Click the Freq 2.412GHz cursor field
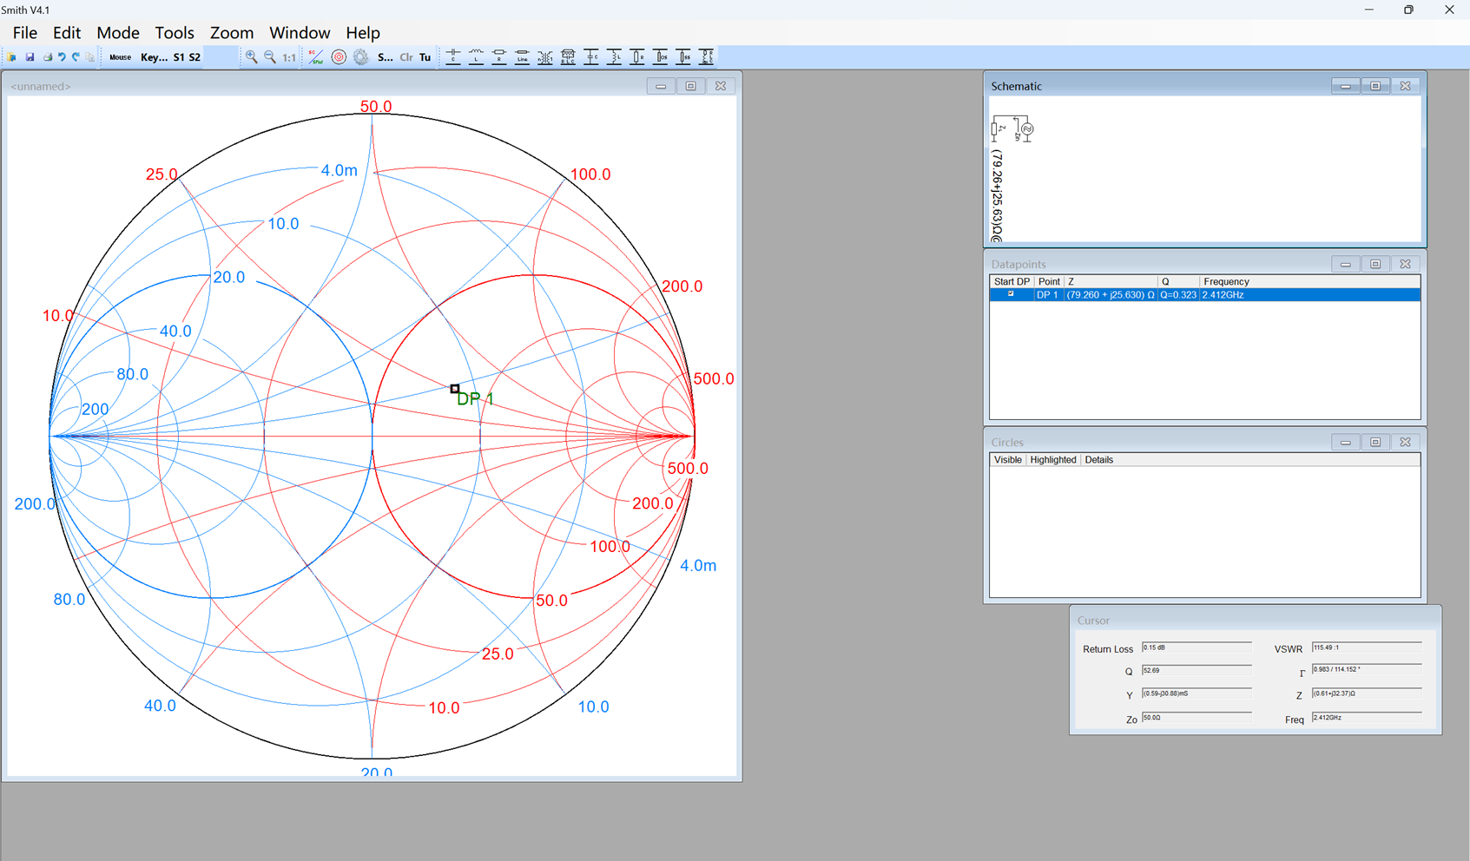Image resolution: width=1470 pixels, height=861 pixels. 1367,718
